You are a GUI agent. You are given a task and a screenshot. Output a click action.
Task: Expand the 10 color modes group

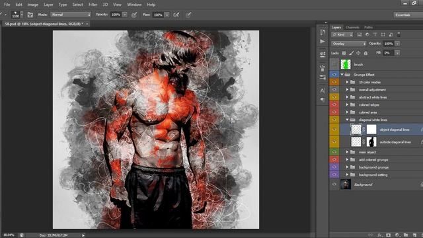[347, 82]
